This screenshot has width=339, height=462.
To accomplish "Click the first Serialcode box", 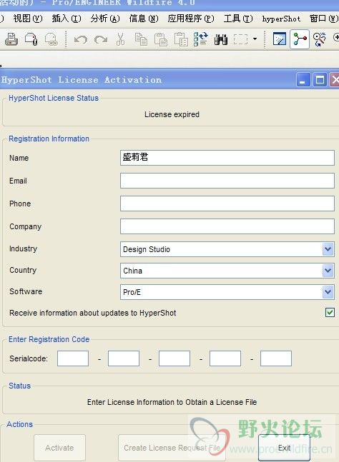I will tap(73, 358).
